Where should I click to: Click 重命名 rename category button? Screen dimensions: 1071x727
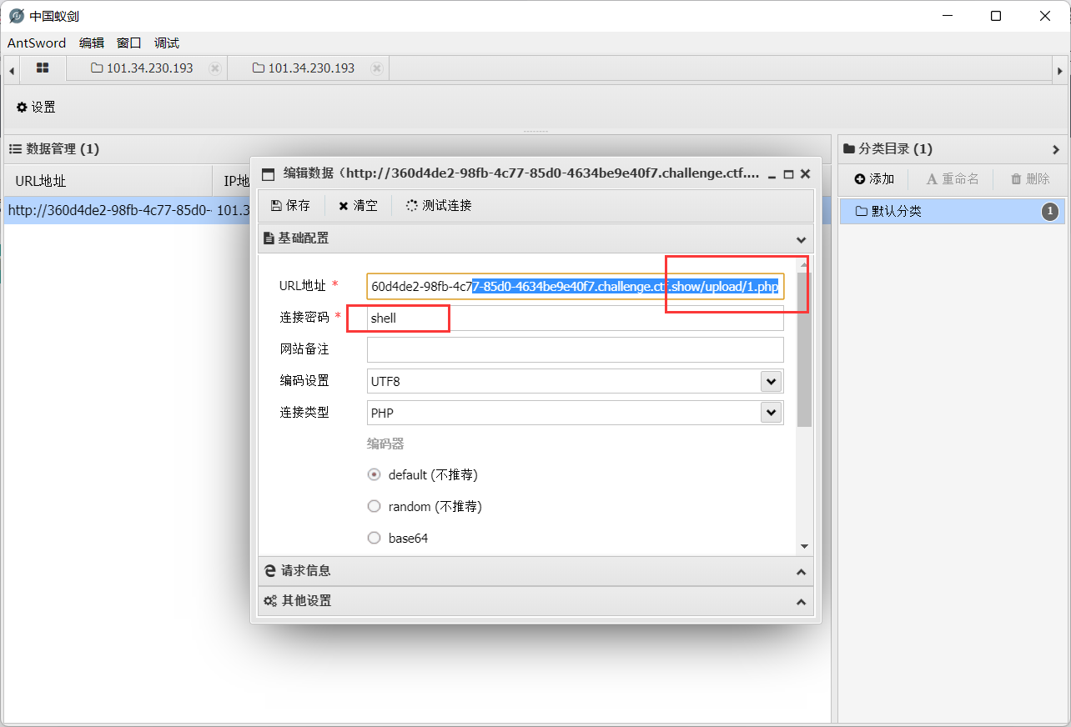[x=953, y=178]
